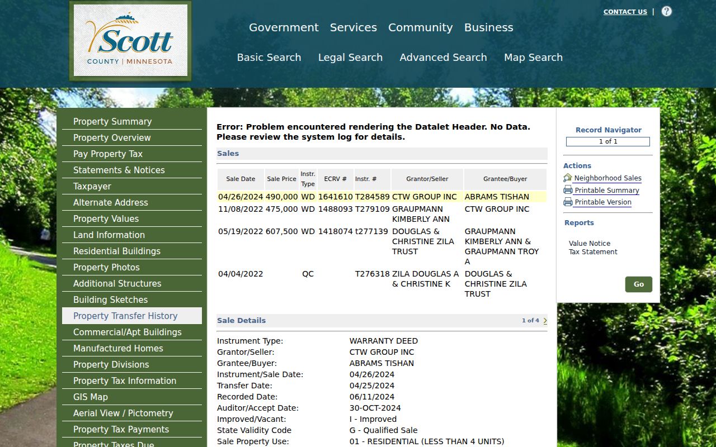
Task: Open Commercial/Apt Buildings page
Action: click(x=132, y=332)
